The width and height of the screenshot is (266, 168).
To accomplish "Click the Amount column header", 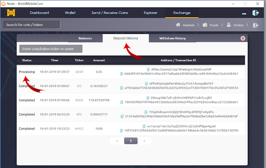I will [x=99, y=60].
